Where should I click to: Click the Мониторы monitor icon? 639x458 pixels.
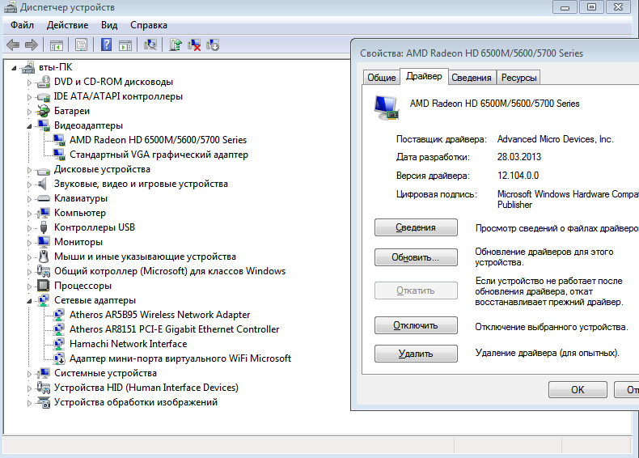click(43, 242)
